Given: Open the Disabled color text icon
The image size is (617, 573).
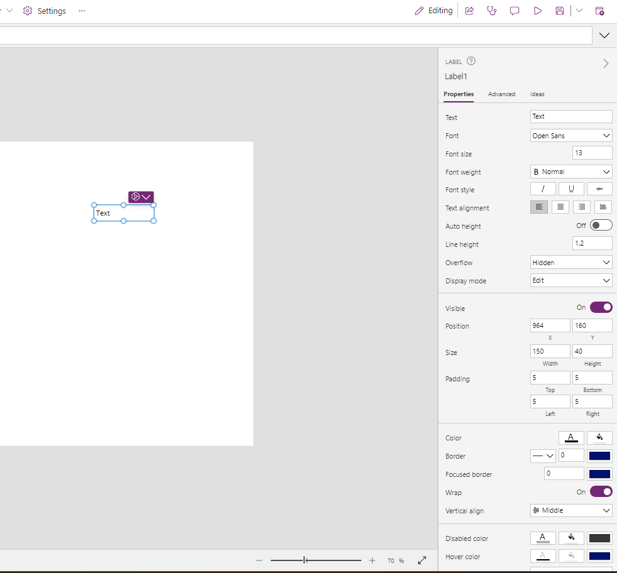Looking at the screenshot, I should coord(543,538).
